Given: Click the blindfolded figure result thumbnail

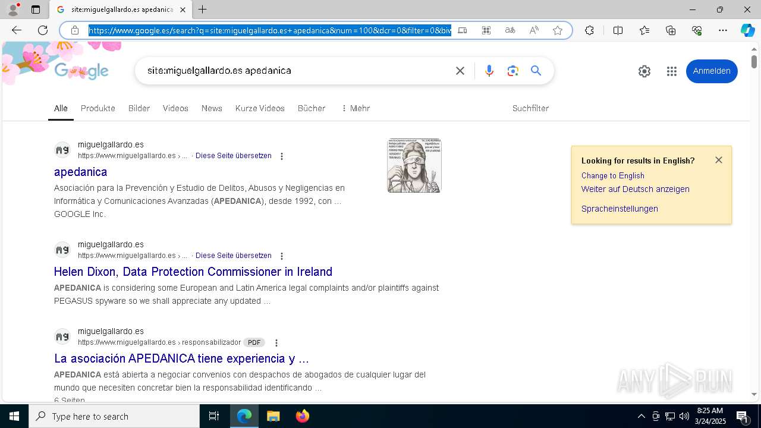Looking at the screenshot, I should pyautogui.click(x=414, y=165).
